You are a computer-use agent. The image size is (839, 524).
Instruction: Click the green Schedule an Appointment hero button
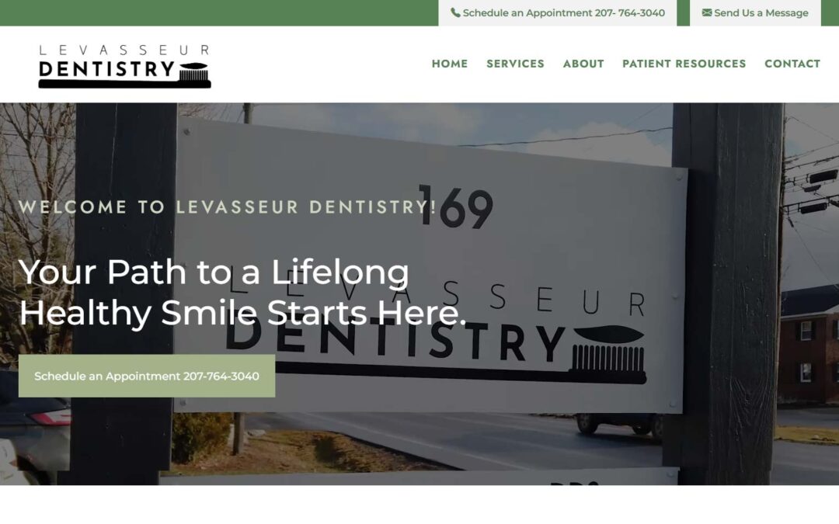click(147, 376)
